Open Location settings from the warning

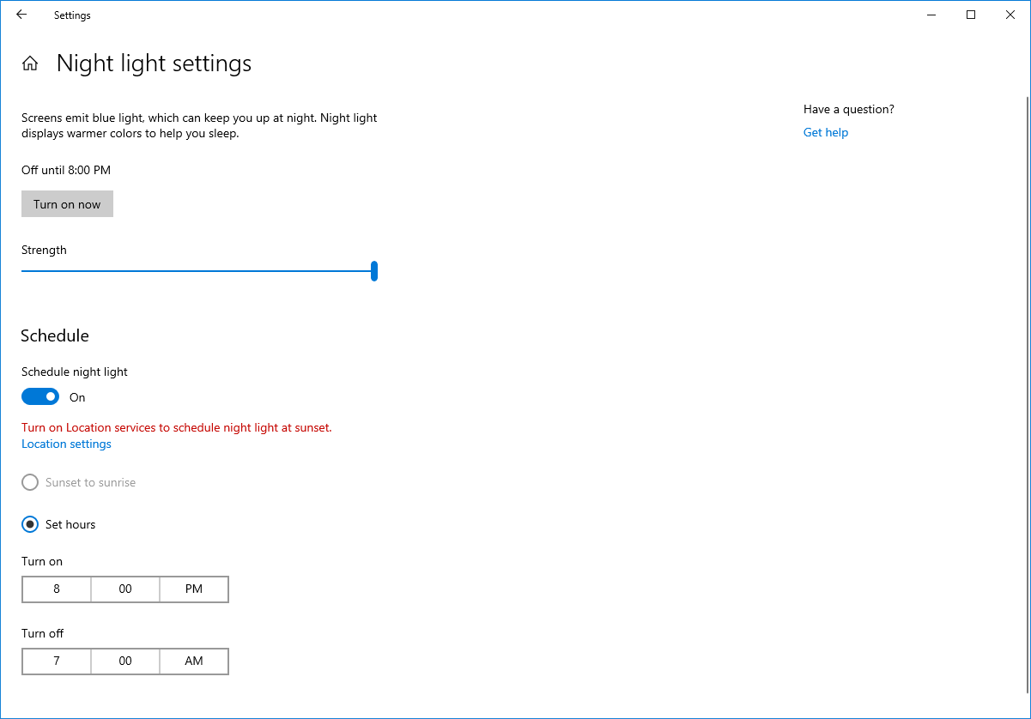(x=66, y=444)
